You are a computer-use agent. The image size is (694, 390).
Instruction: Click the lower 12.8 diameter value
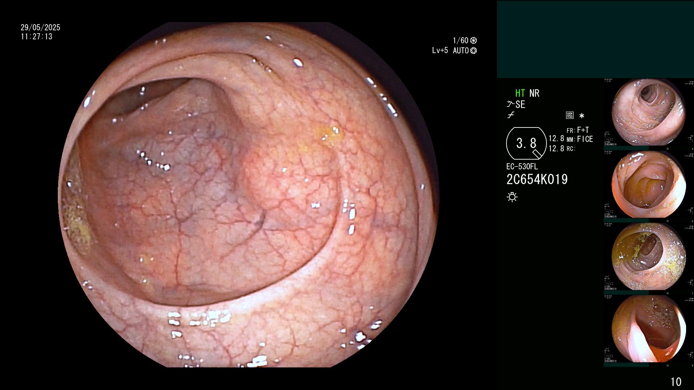[x=556, y=148]
